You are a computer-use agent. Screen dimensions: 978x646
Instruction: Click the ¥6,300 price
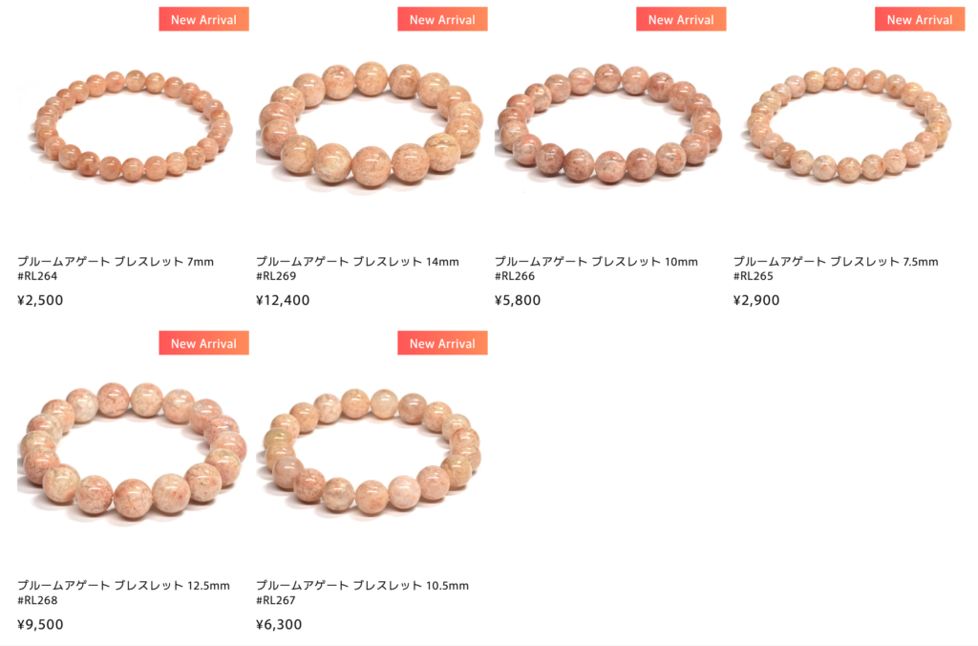click(279, 624)
